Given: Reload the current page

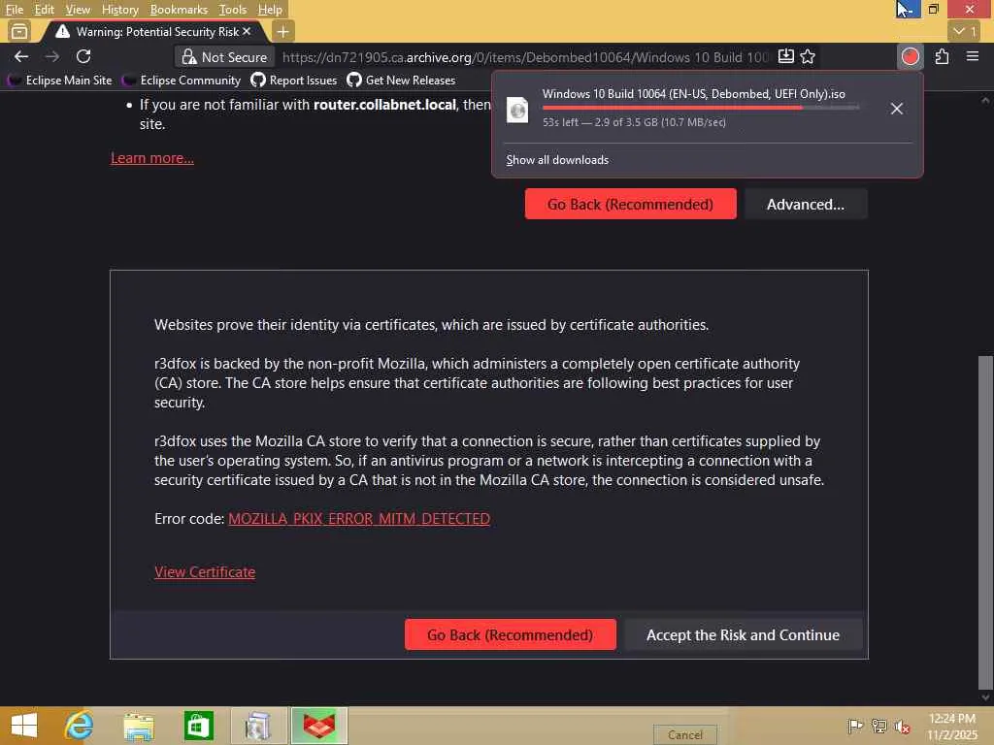Looking at the screenshot, I should (83, 57).
